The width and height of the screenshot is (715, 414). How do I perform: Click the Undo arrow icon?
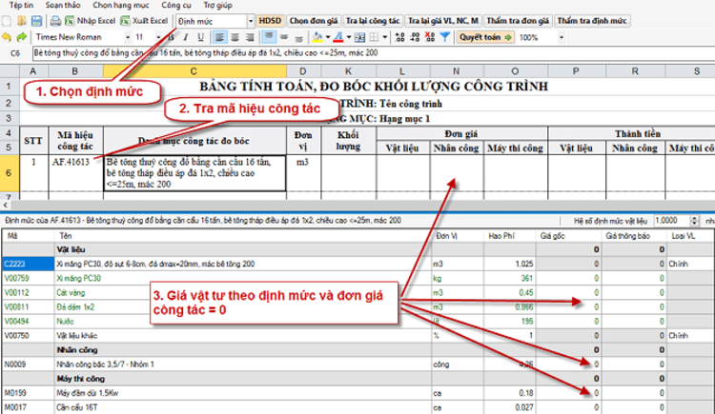click(8, 37)
